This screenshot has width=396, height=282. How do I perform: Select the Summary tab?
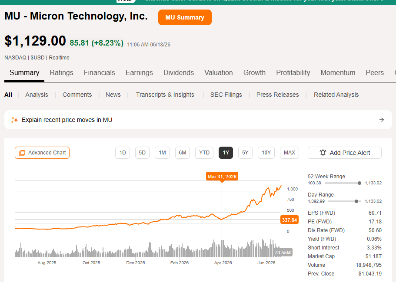24,72
